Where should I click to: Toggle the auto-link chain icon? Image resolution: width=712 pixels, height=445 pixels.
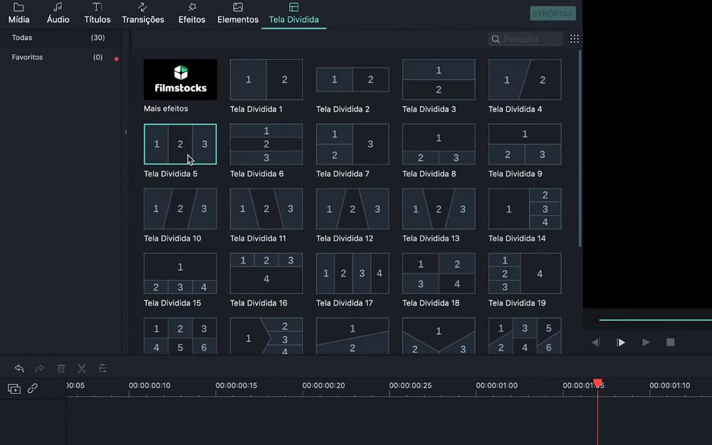tap(33, 389)
